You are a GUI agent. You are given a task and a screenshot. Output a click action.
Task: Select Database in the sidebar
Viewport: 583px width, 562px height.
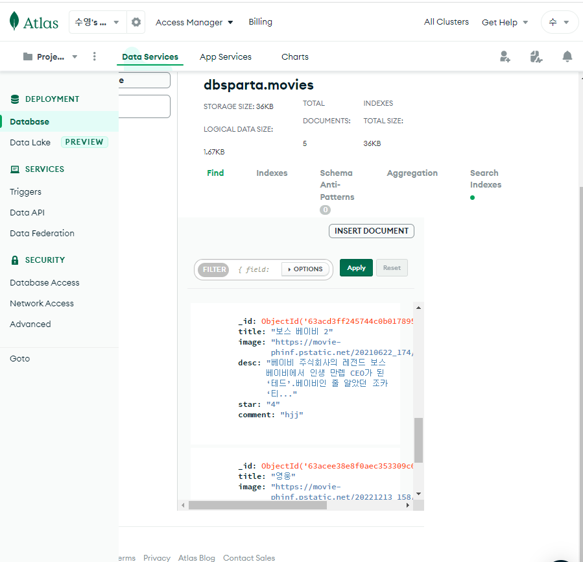60,121
